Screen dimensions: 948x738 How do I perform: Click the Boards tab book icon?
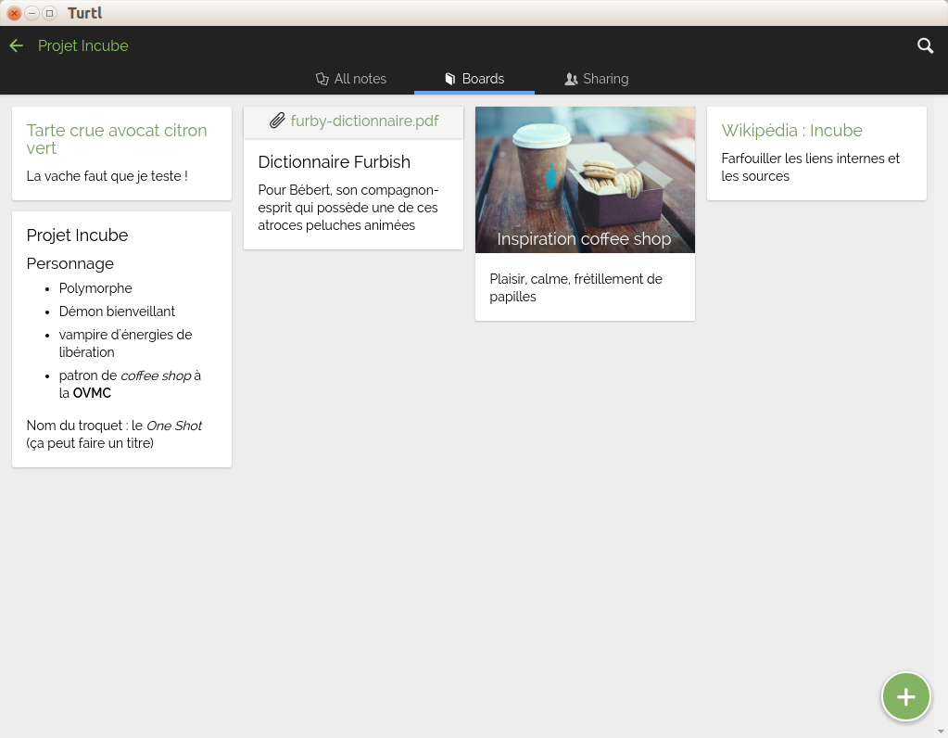[450, 79]
